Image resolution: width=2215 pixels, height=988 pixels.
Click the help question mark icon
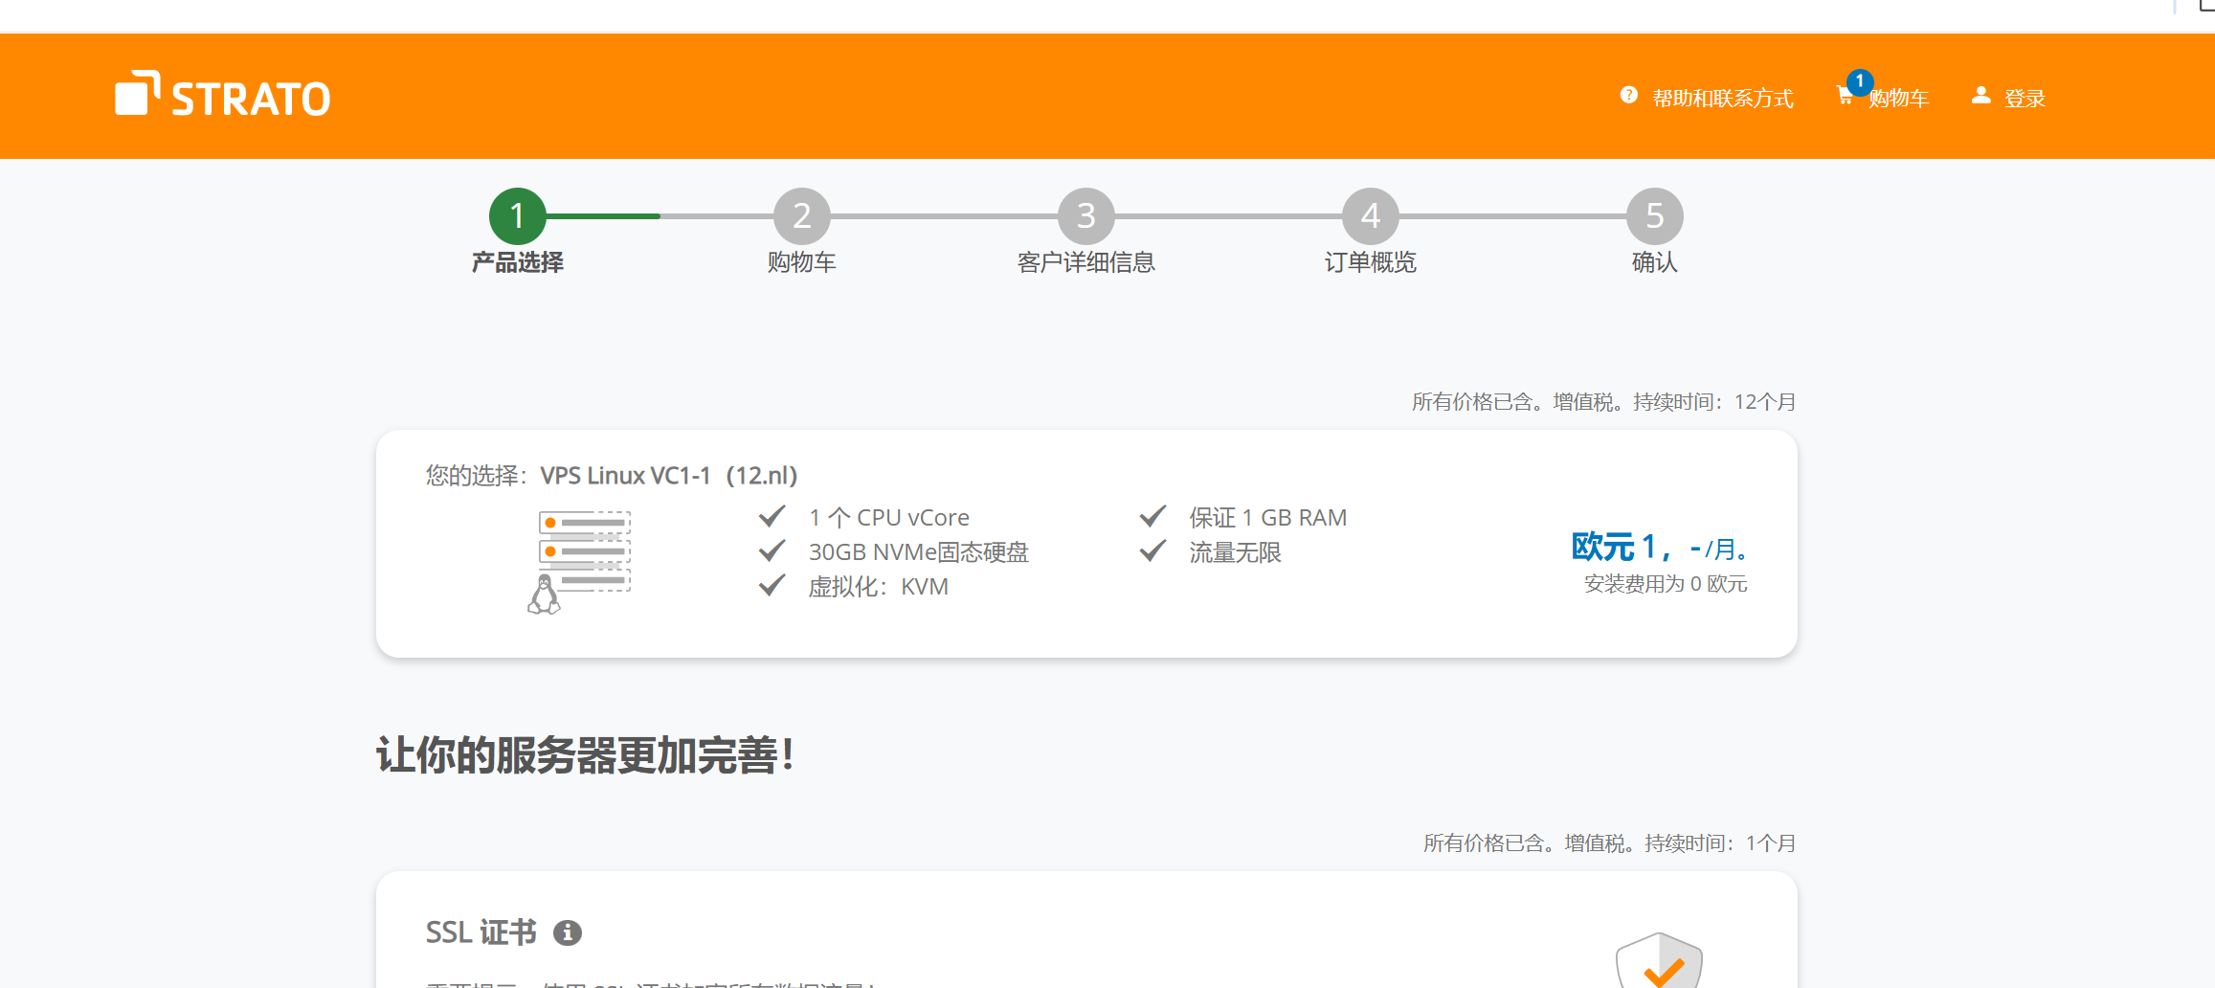(1628, 96)
